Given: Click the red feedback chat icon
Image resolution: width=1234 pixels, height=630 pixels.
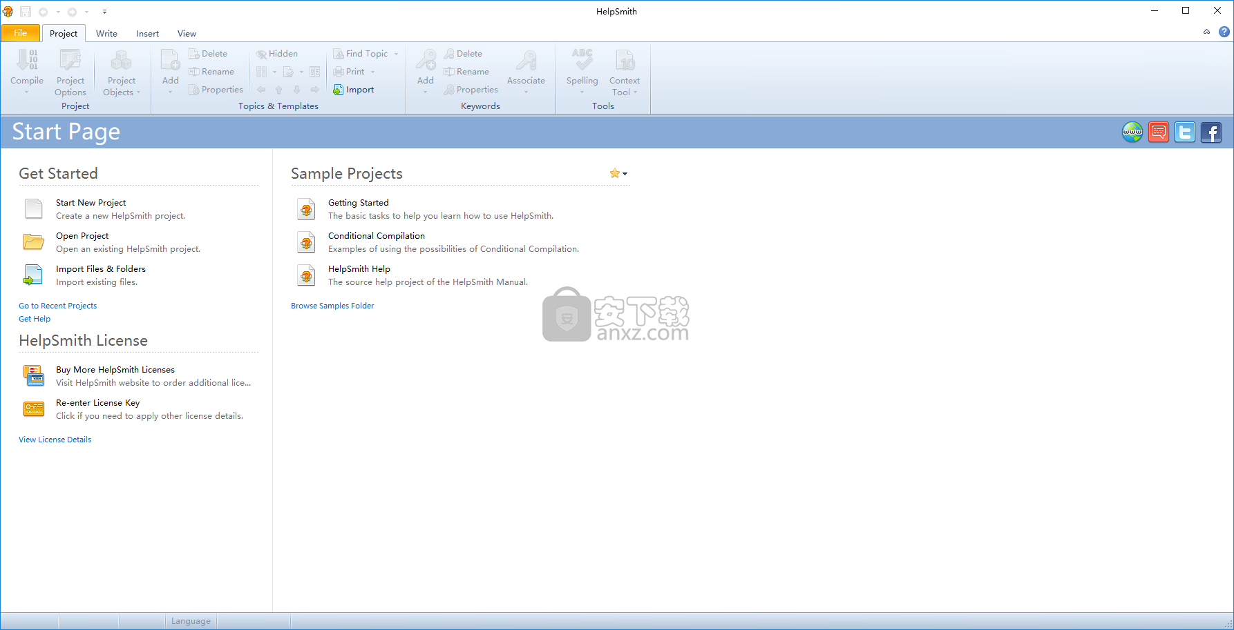Looking at the screenshot, I should (1159, 132).
